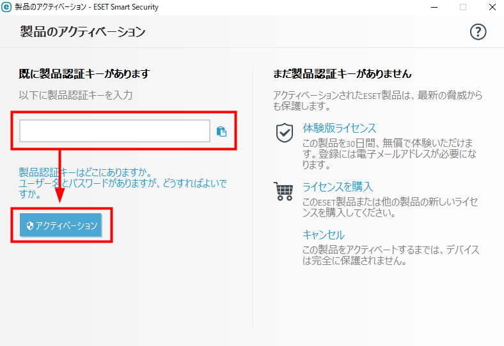Paste license key using clipboard icon
The width and height of the screenshot is (504, 346).
[221, 132]
